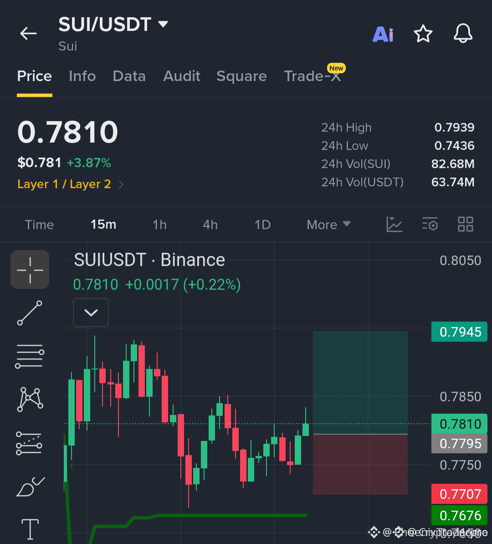Click the 24h Vol(USDT) value 63.74M
The height and width of the screenshot is (544, 492).
tap(453, 182)
